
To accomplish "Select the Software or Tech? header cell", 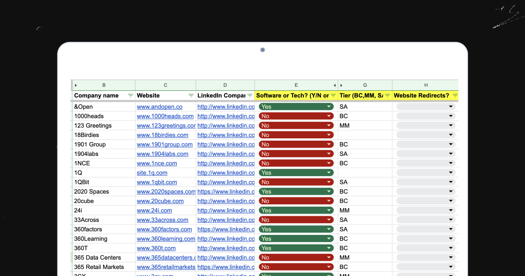I will pyautogui.click(x=296, y=96).
